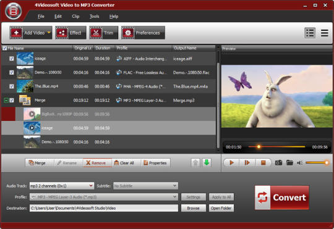The width and height of the screenshot is (334, 229).
Task: Stop the preview playback
Action: coord(263,163)
